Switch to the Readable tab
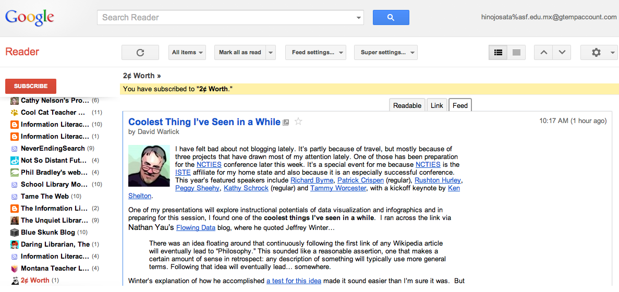 pos(407,105)
